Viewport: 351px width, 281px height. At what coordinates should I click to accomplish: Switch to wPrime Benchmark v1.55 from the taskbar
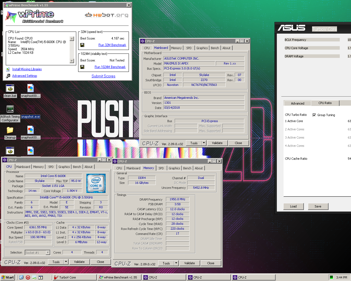pos(119,277)
